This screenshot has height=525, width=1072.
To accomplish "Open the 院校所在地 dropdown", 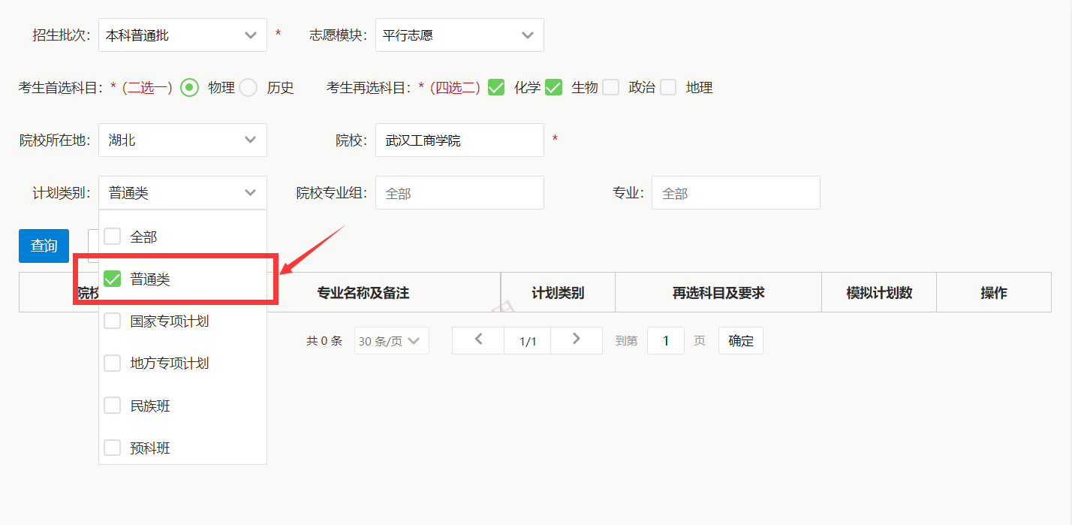I will click(182, 140).
